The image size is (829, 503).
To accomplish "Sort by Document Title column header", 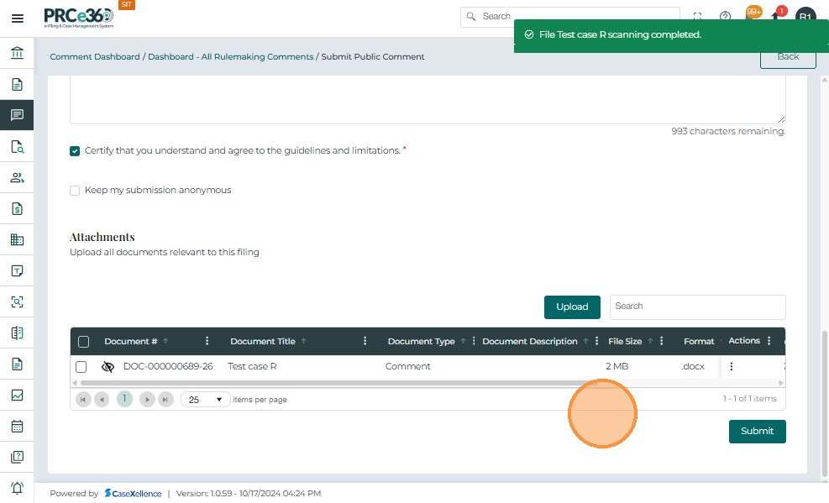I will point(263,341).
